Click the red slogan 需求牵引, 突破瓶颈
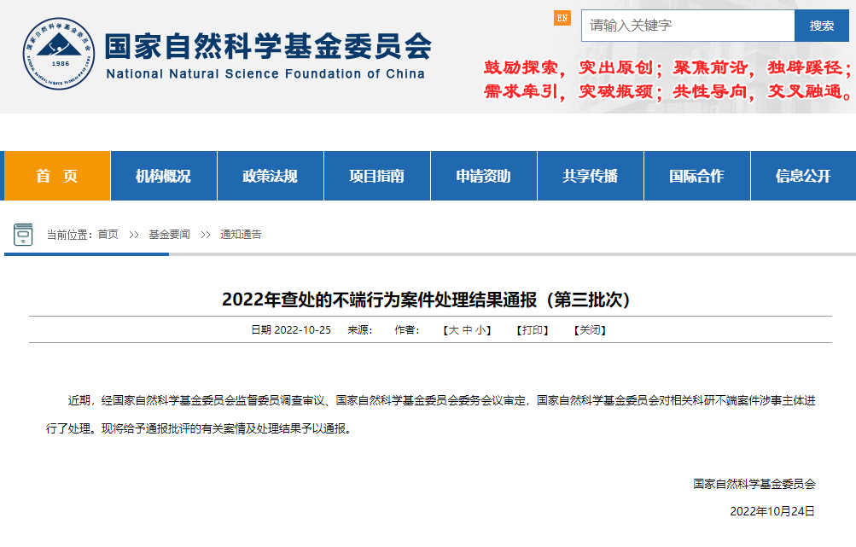The width and height of the screenshot is (856, 547). [574, 91]
